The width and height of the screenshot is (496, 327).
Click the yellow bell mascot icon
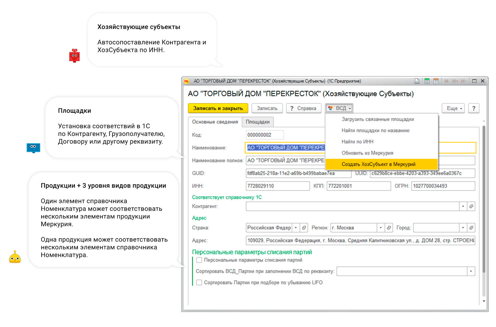click(15, 257)
